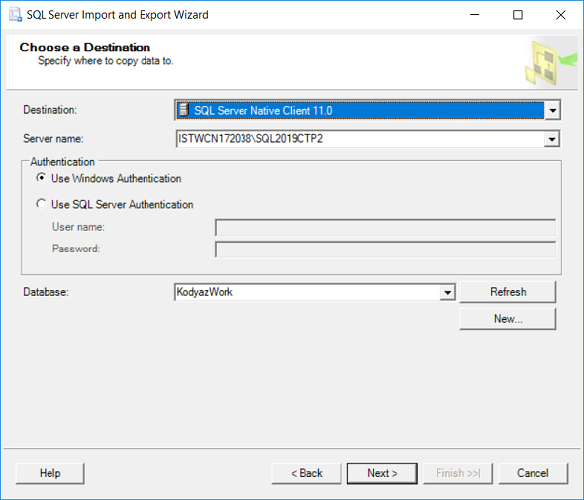Viewport: 584px width, 500px height.
Task: Go back with the < Back button
Action: click(x=307, y=473)
